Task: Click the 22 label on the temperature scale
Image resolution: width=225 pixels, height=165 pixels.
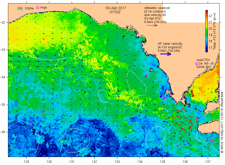Action: tap(210, 16)
